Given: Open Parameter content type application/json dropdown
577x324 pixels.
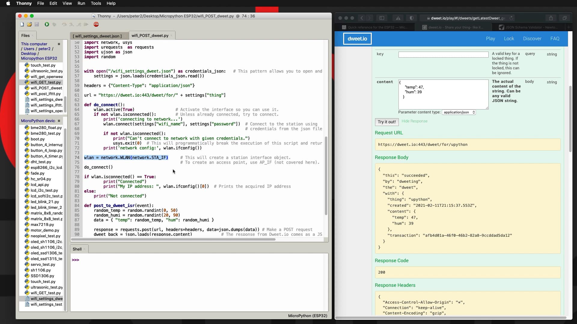Looking at the screenshot, I should pos(459,112).
